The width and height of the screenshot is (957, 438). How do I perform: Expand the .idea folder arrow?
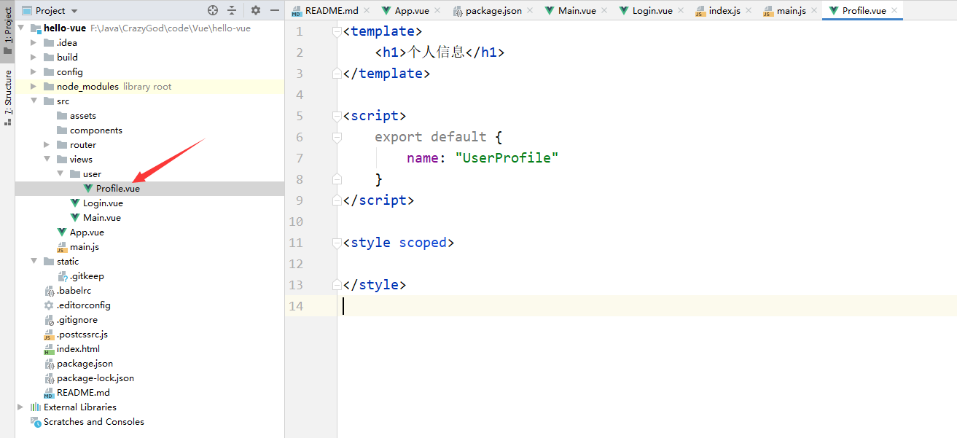(x=34, y=43)
